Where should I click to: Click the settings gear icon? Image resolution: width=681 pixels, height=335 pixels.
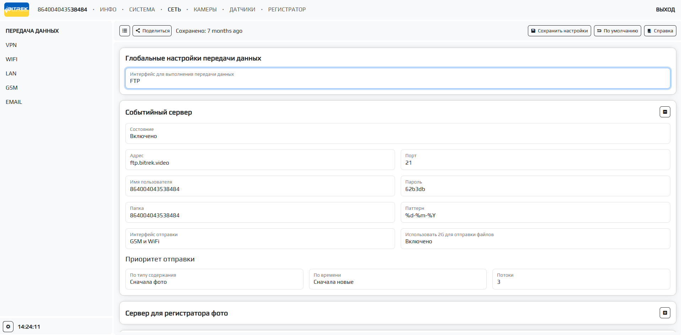[8, 326]
